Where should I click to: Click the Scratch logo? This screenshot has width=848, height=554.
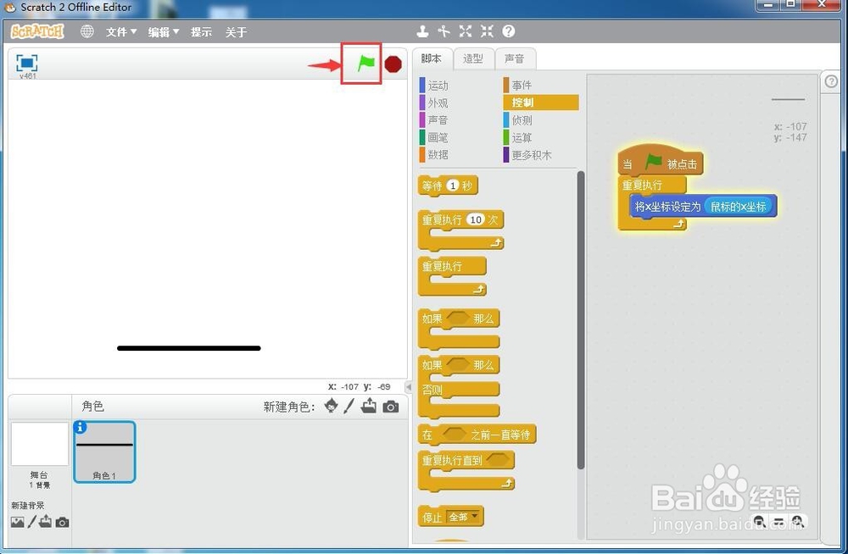point(37,31)
